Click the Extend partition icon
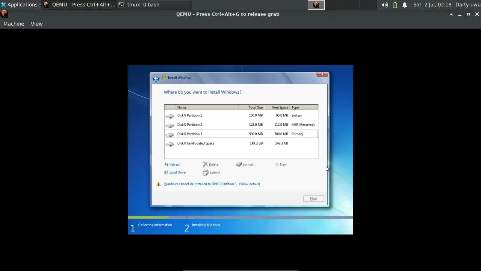This screenshot has width=481, height=271. click(x=206, y=172)
